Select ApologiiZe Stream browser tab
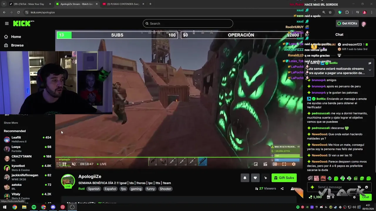This screenshot has width=376, height=211. 76,4
